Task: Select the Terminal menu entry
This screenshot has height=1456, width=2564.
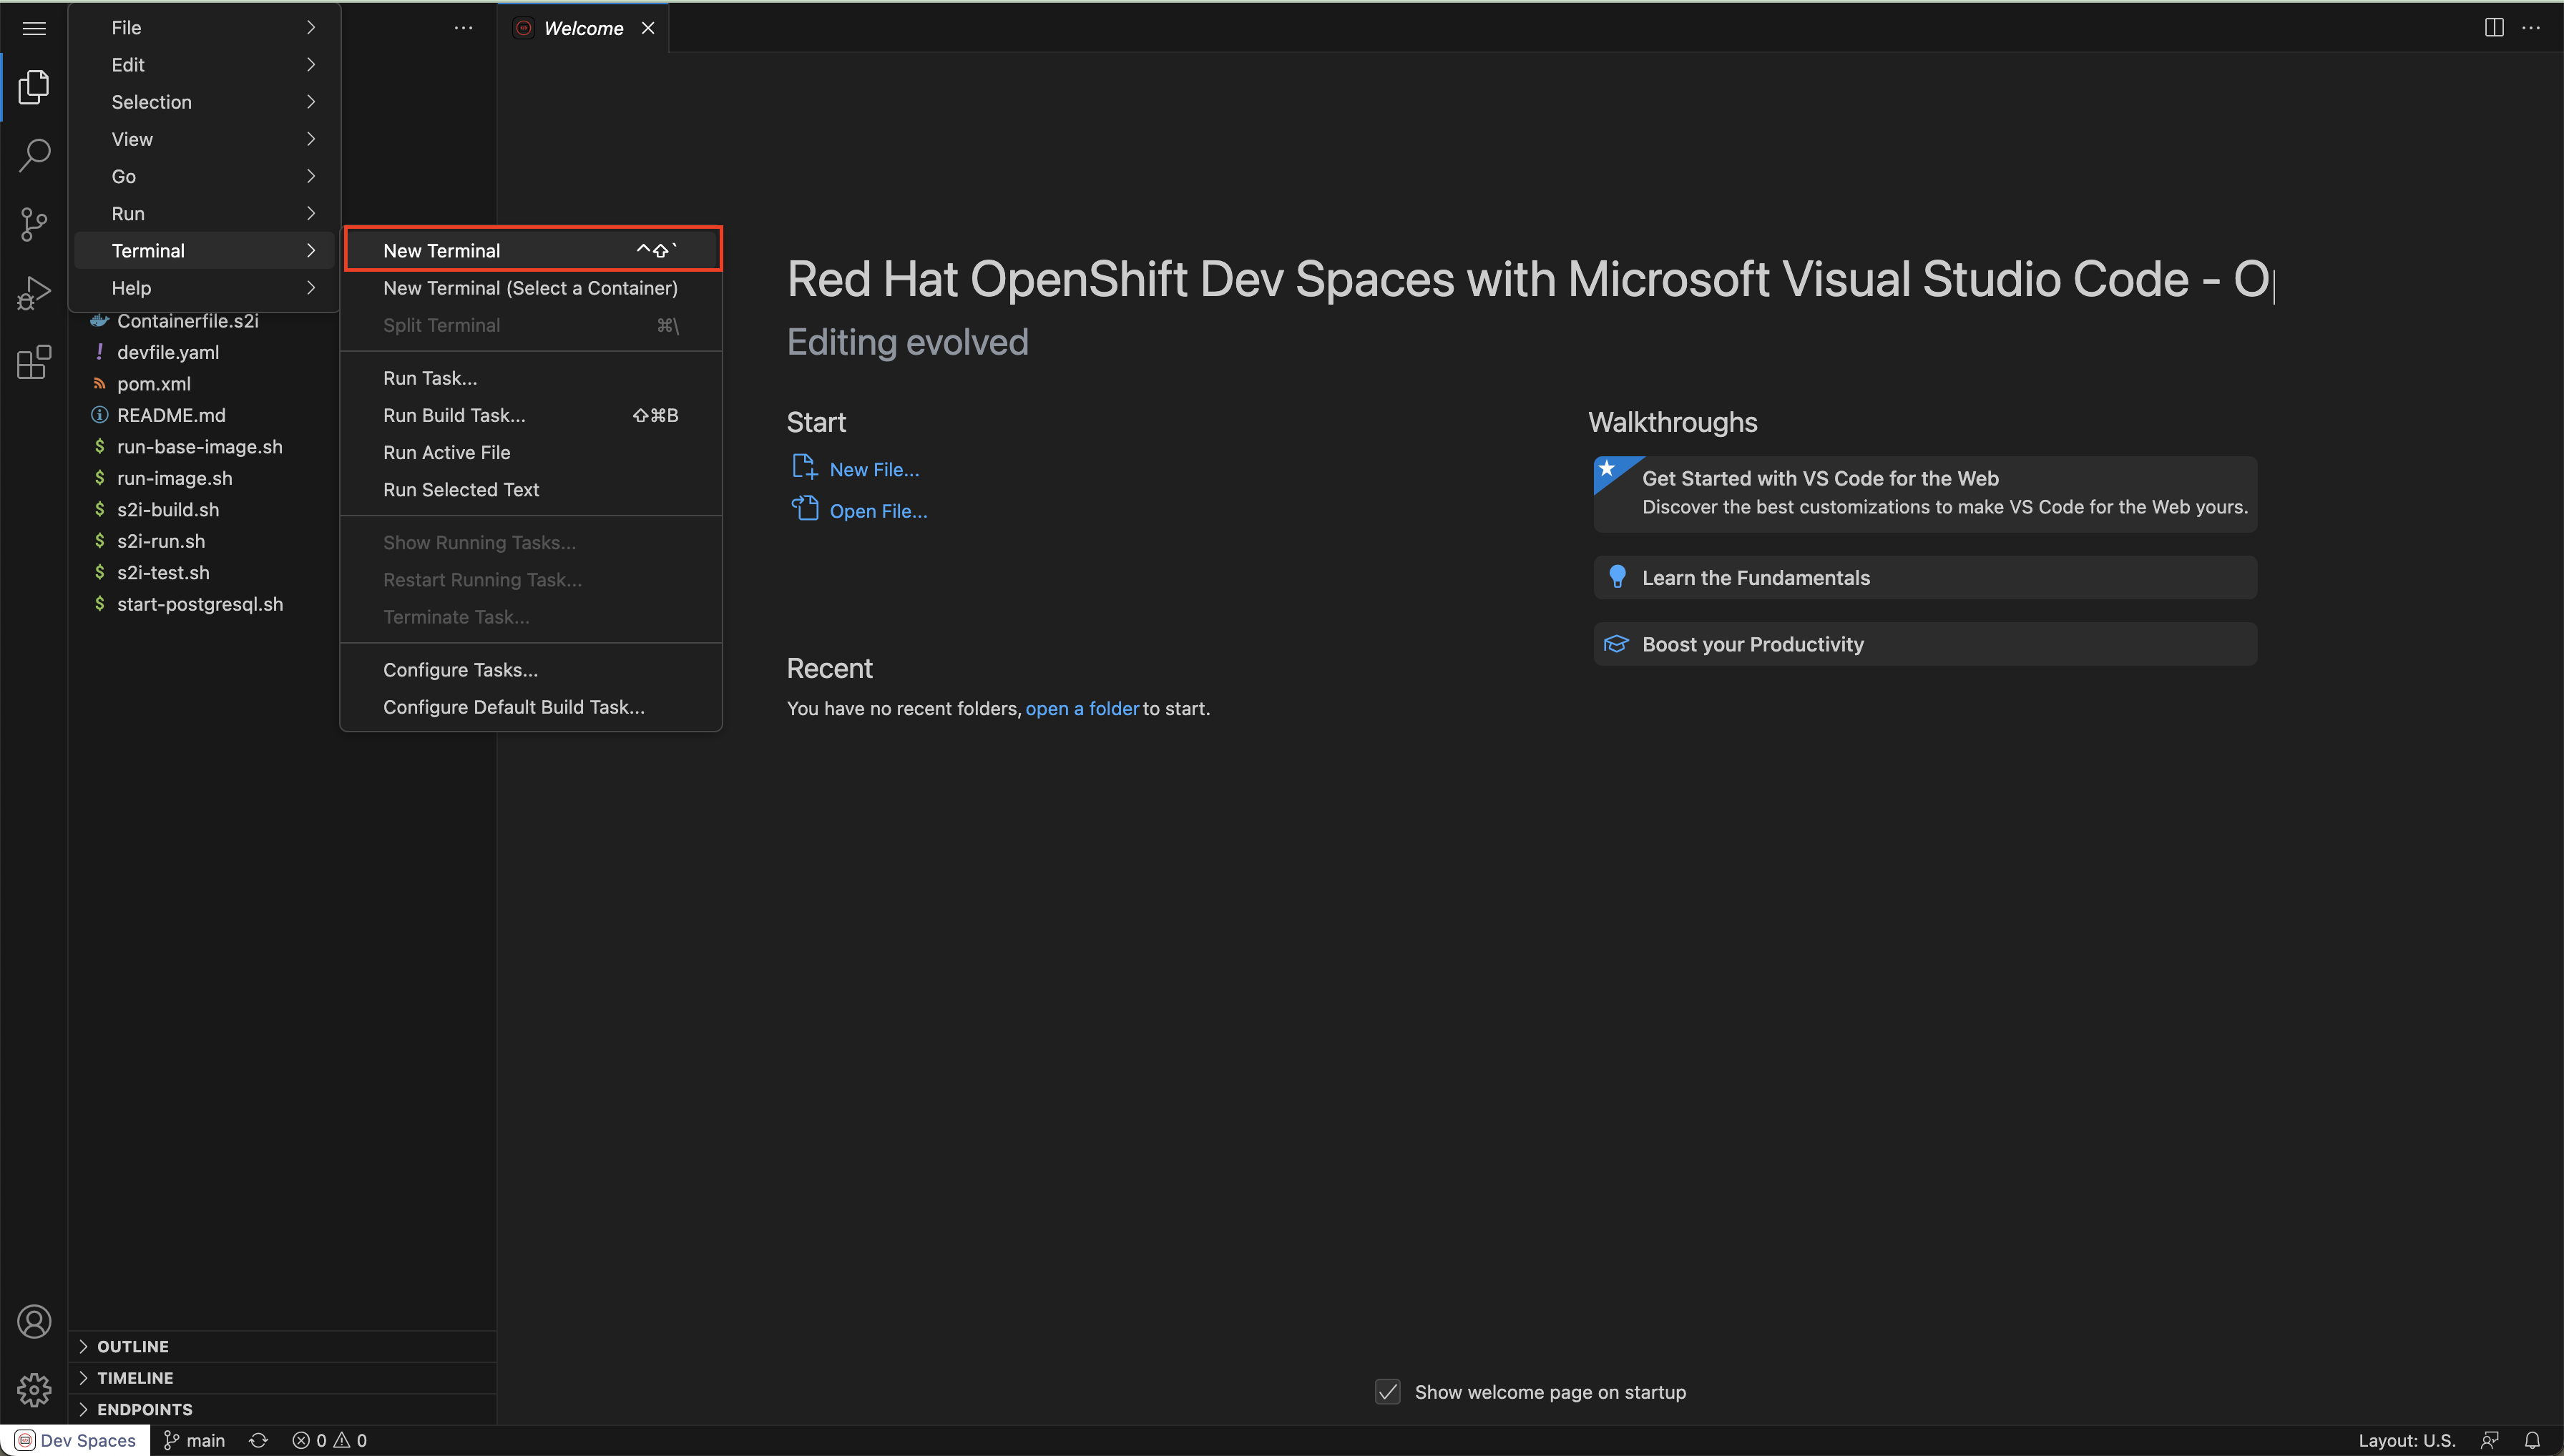Action: click(x=205, y=251)
